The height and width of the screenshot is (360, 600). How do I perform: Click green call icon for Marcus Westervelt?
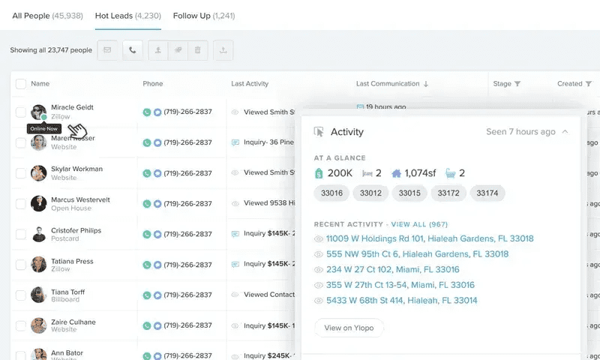pyautogui.click(x=147, y=204)
